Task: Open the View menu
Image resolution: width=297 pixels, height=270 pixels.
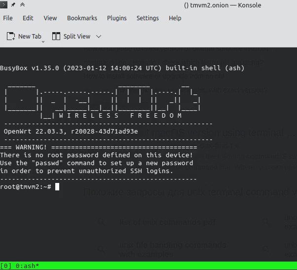Action: tap(50, 18)
